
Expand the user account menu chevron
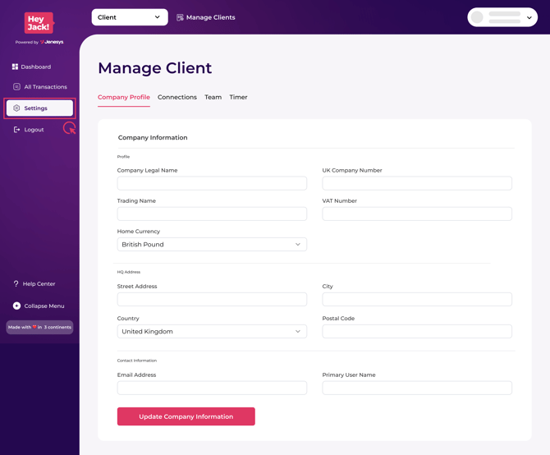coord(529,17)
